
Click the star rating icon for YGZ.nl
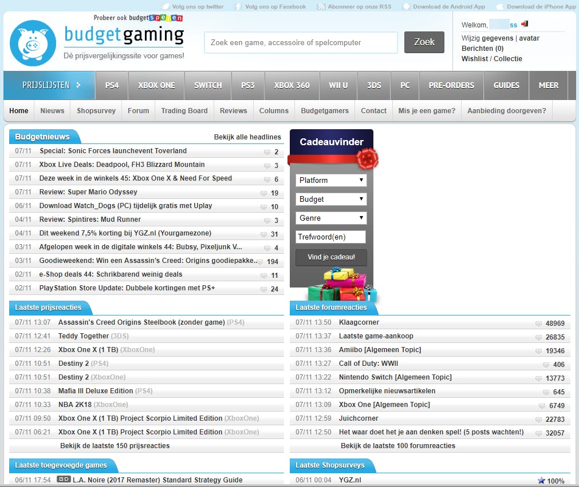tap(541, 480)
